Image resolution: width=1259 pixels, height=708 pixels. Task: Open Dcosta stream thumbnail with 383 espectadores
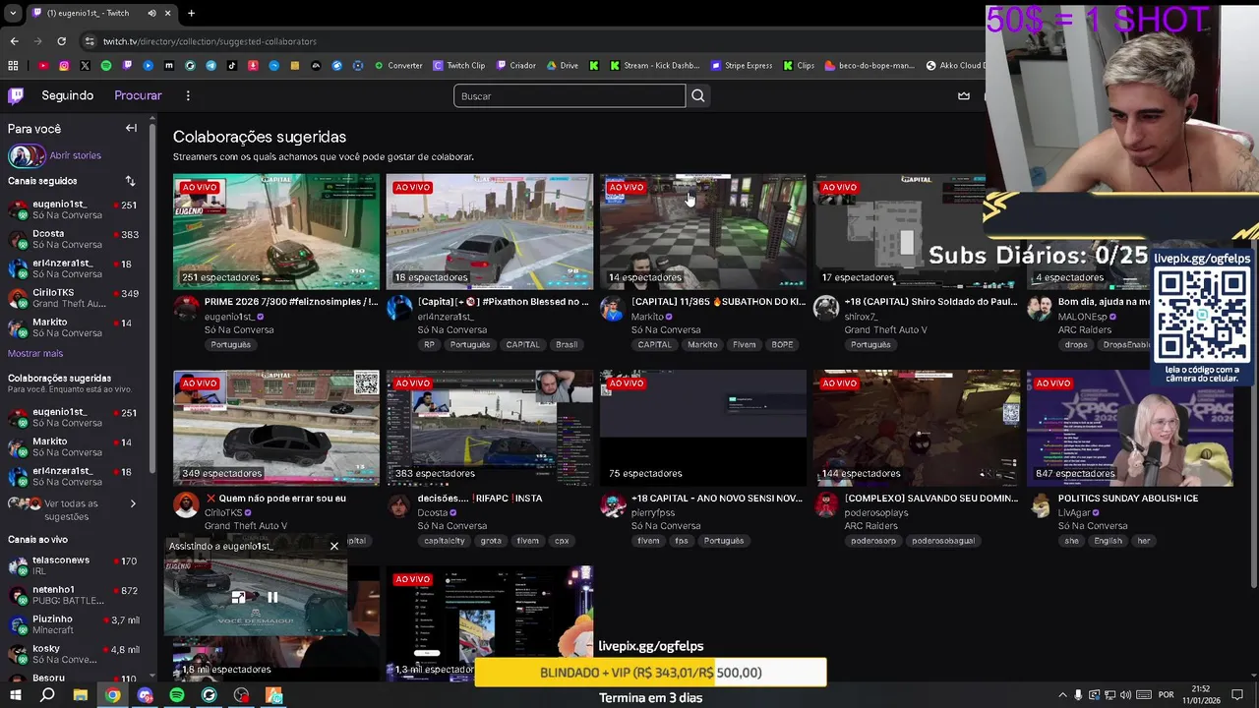490,428
